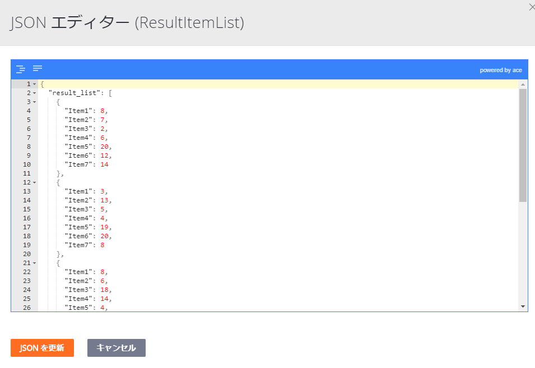This screenshot has width=535, height=368.
Task: Close the JSON editor dialog with X
Action: tap(531, 7)
